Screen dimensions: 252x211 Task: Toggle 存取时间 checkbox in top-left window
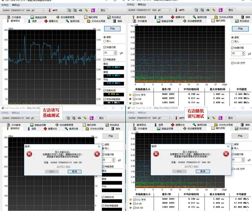(105, 91)
